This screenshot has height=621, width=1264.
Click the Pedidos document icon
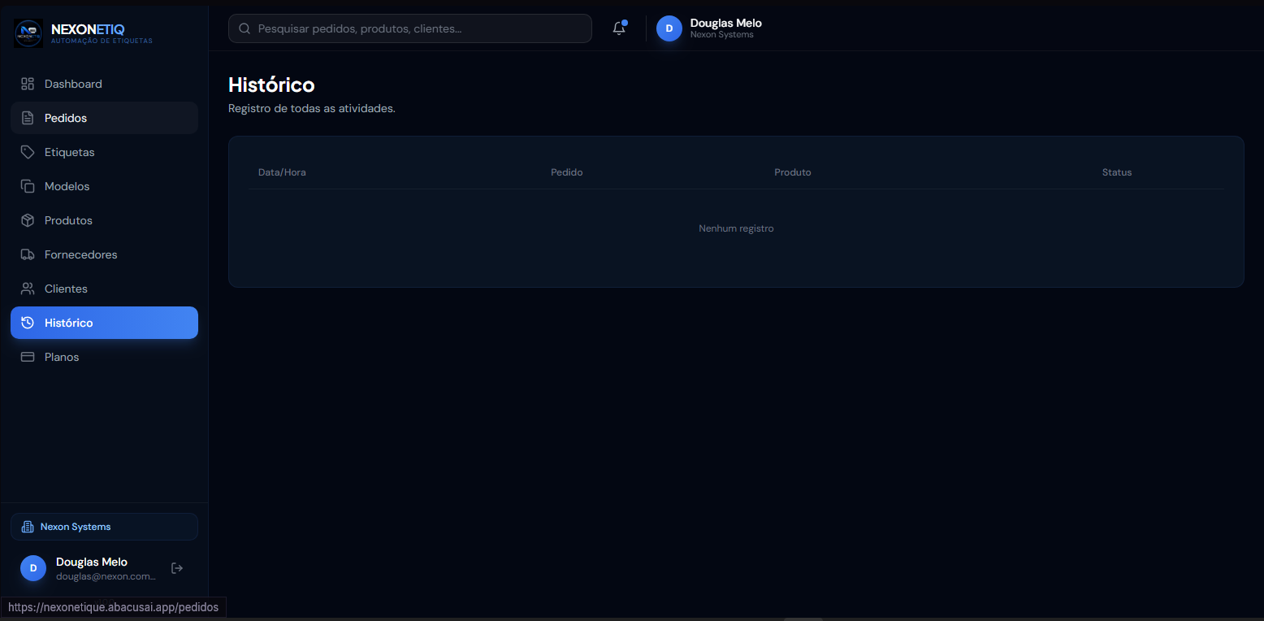point(28,118)
